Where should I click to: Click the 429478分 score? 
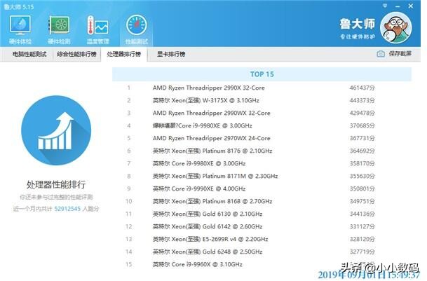(362, 113)
